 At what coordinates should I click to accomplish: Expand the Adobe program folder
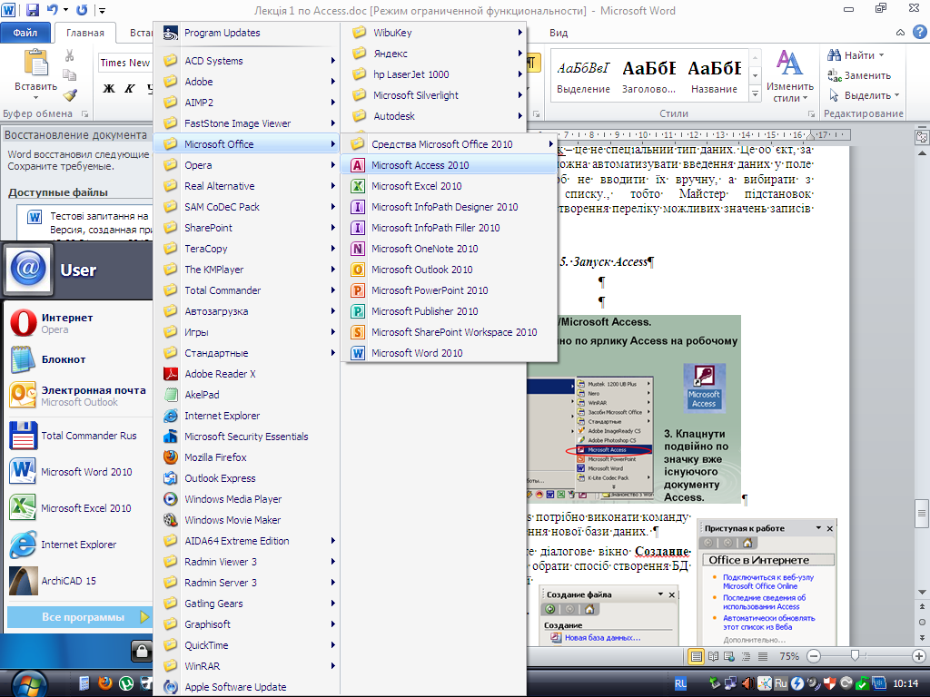pyautogui.click(x=246, y=82)
